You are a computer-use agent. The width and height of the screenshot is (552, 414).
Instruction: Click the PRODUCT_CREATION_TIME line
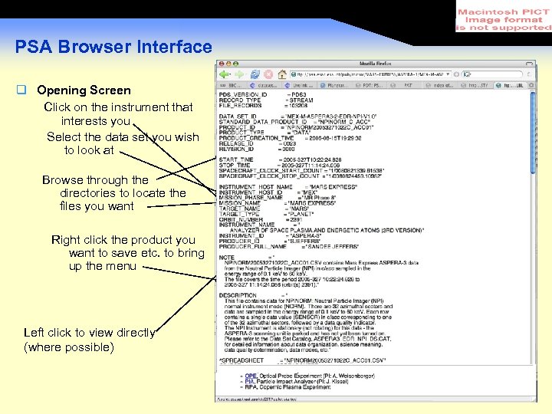coord(290,138)
